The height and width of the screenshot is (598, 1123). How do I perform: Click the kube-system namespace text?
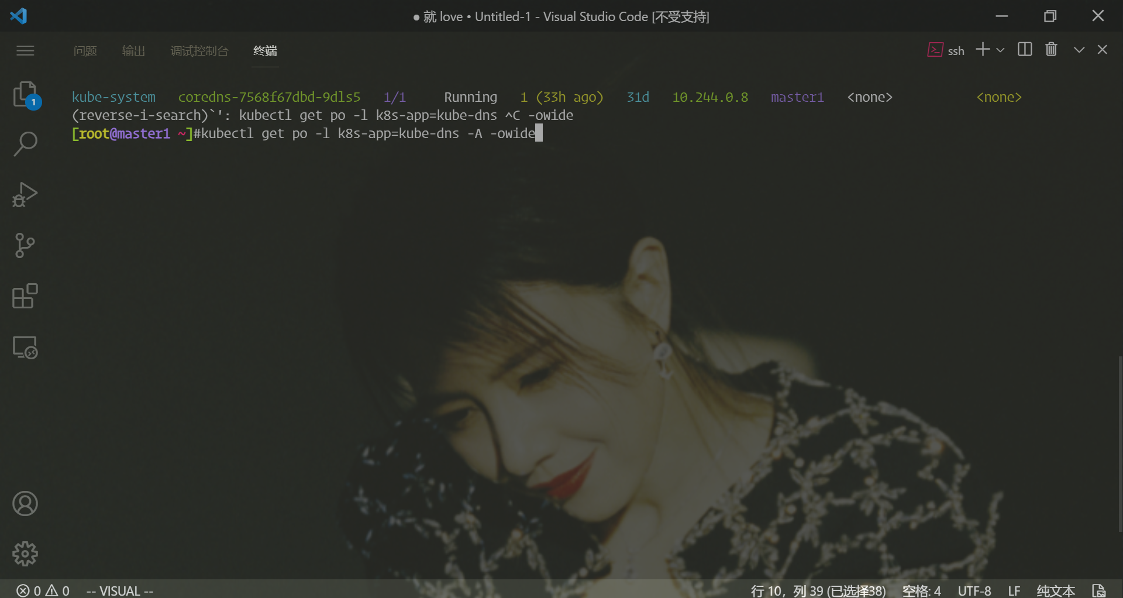pyautogui.click(x=113, y=97)
